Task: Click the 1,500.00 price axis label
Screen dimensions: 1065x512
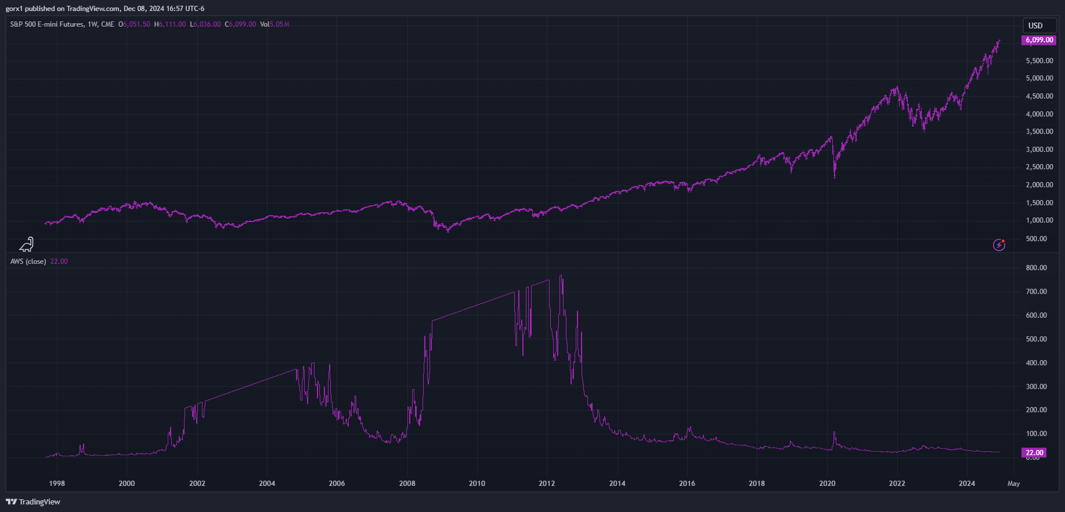Action: click(x=1039, y=203)
